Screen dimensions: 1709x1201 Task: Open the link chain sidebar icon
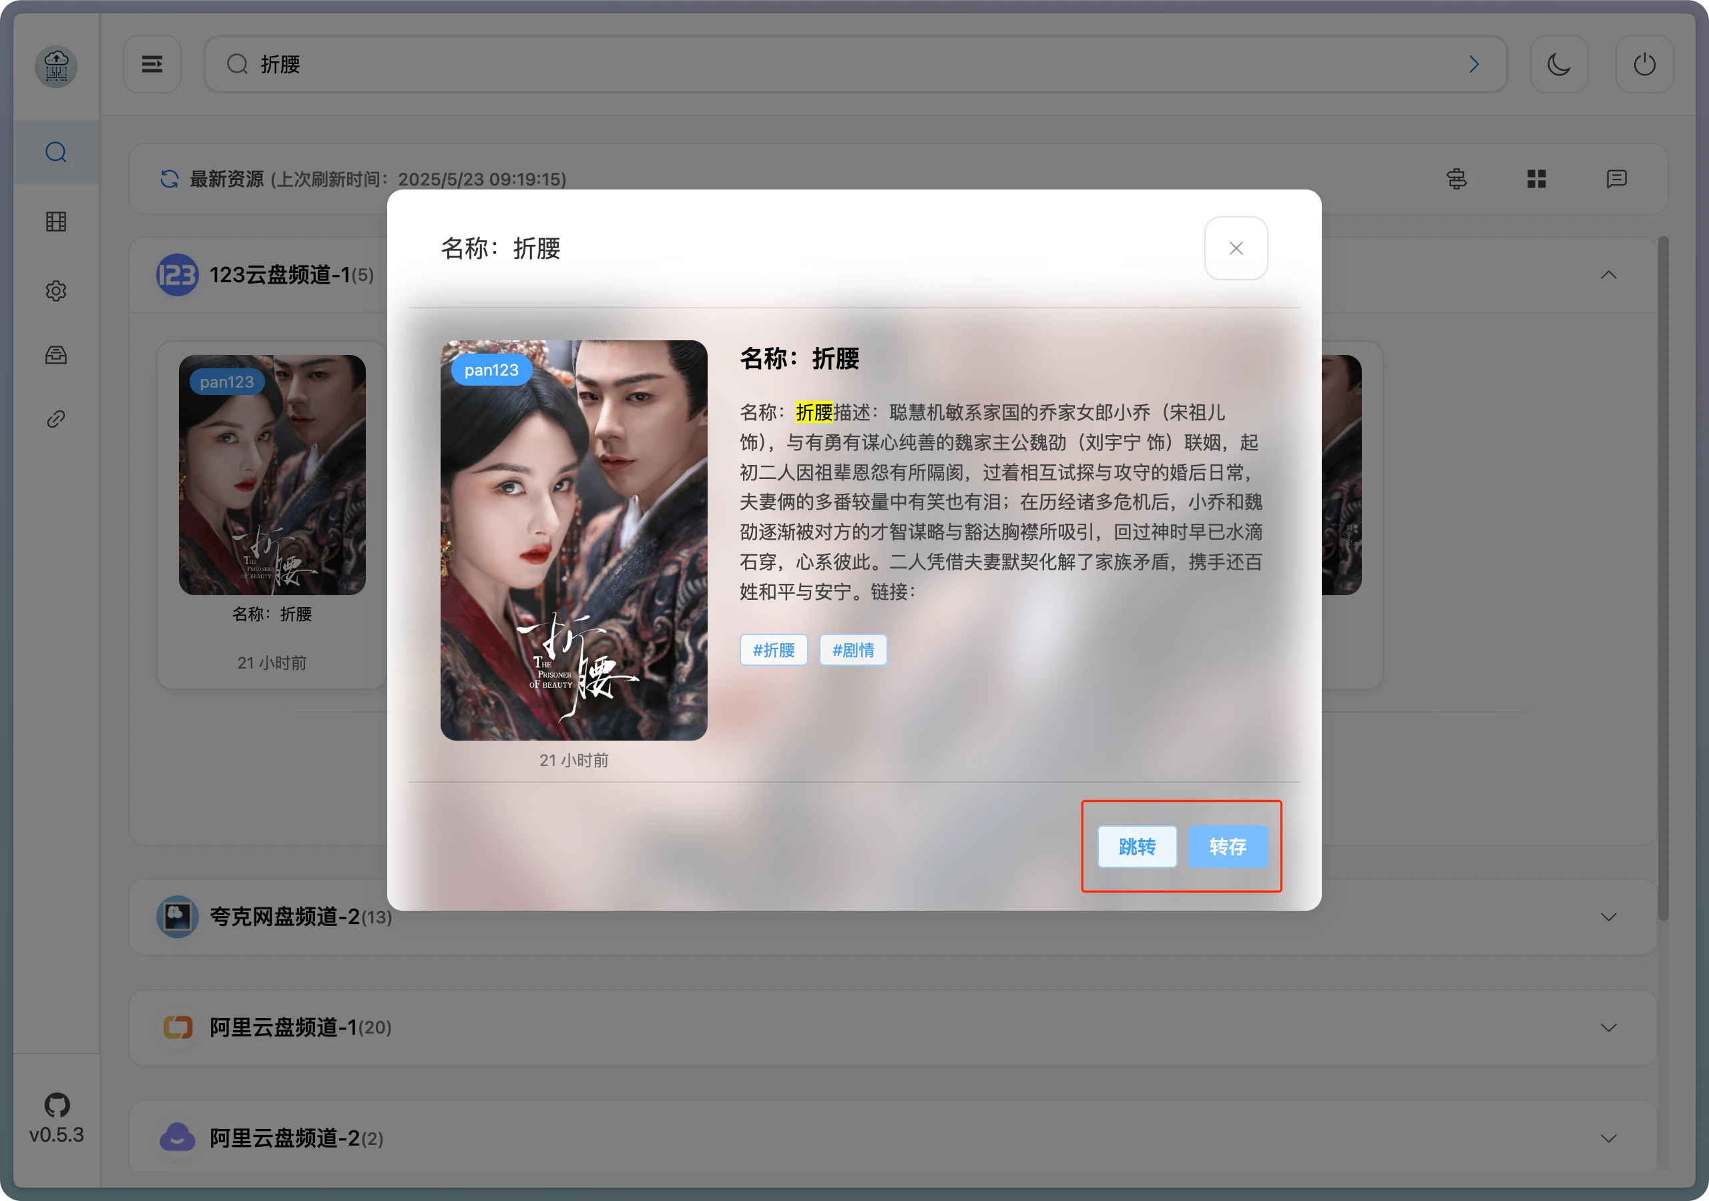click(56, 419)
